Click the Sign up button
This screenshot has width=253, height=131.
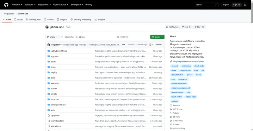[236, 5]
